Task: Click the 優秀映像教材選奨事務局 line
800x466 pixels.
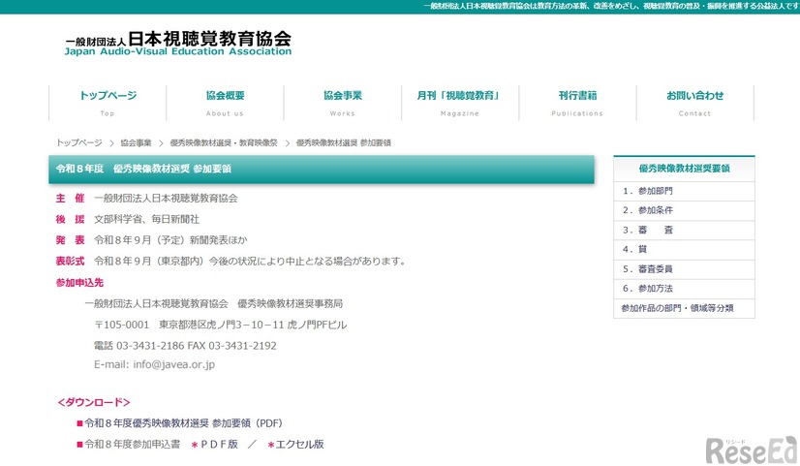Action: tap(214, 303)
